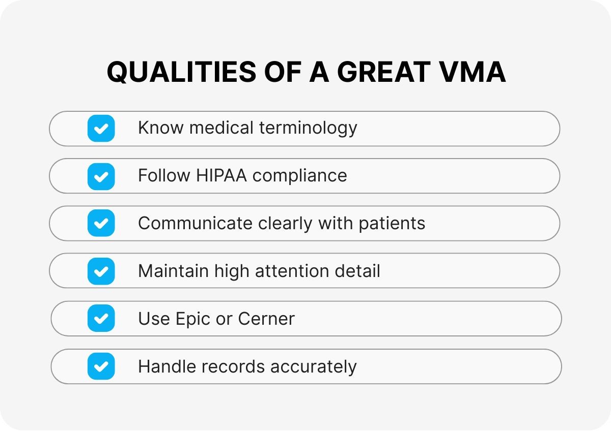The height and width of the screenshot is (432, 611).
Task: Uncheck the Follow HIPAA compliance checkbox
Action: click(x=101, y=176)
